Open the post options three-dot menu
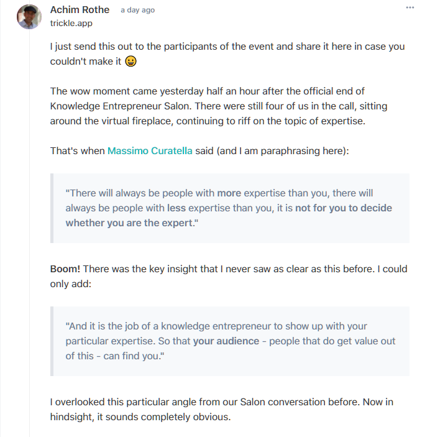The width and height of the screenshot is (430, 437). (410, 7)
